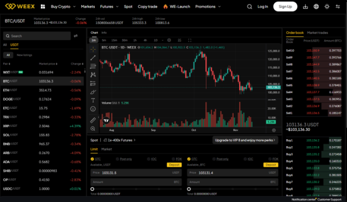The width and height of the screenshot is (347, 202).
Task: Select IOC in buy order form
Action: pyautogui.click(x=152, y=159)
